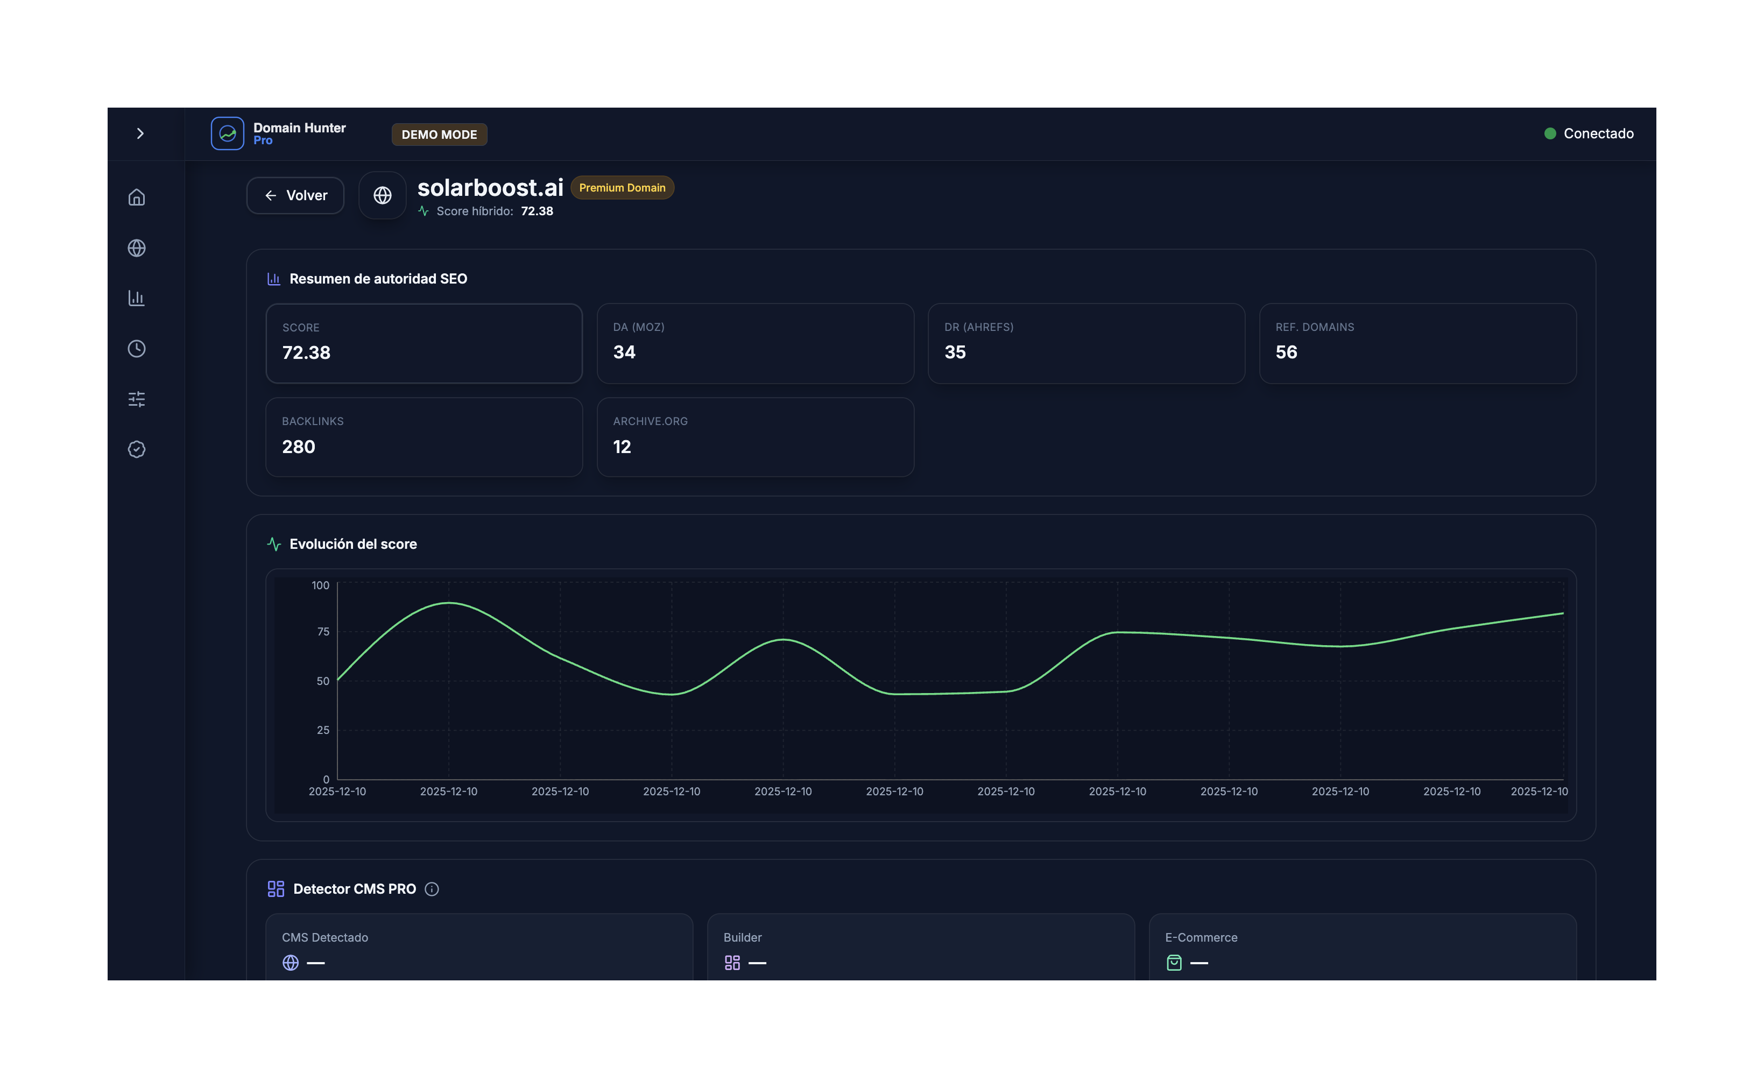Go back with the Volver button

[x=295, y=195]
